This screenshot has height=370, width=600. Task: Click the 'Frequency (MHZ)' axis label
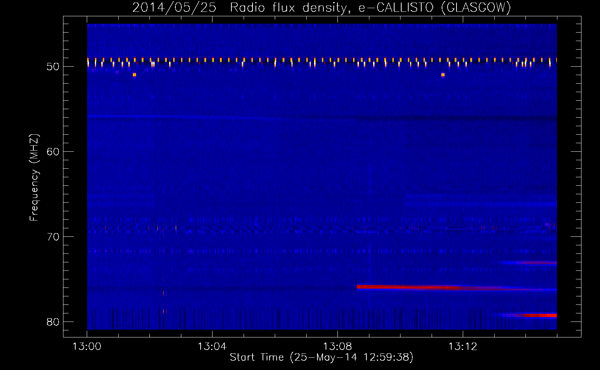click(x=34, y=178)
